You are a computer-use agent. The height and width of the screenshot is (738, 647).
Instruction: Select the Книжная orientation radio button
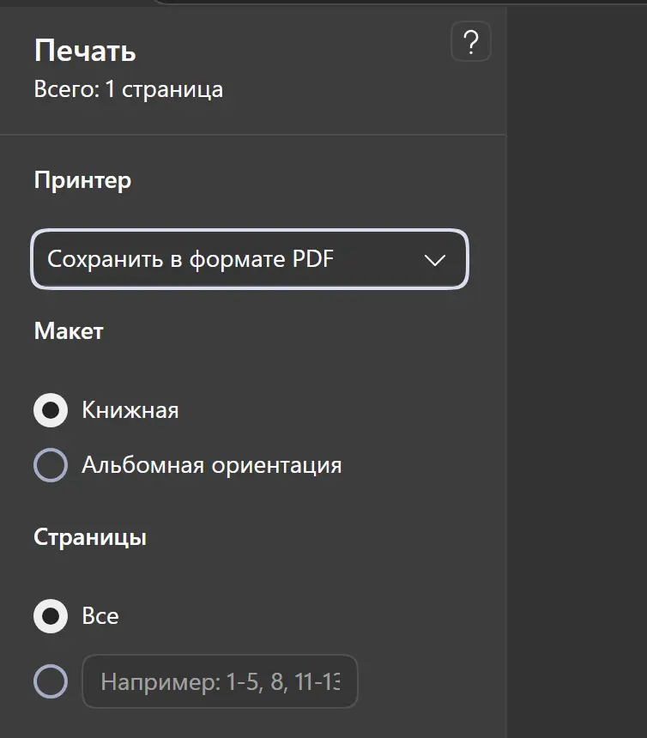click(51, 410)
